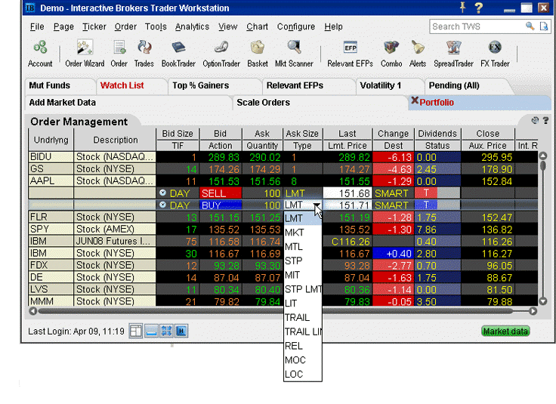556x404 pixels.
Task: Open SpreadTrader from the toolbar
Action: 453,53
